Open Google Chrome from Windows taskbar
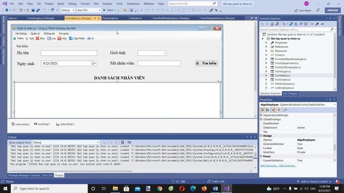 point(160,188)
